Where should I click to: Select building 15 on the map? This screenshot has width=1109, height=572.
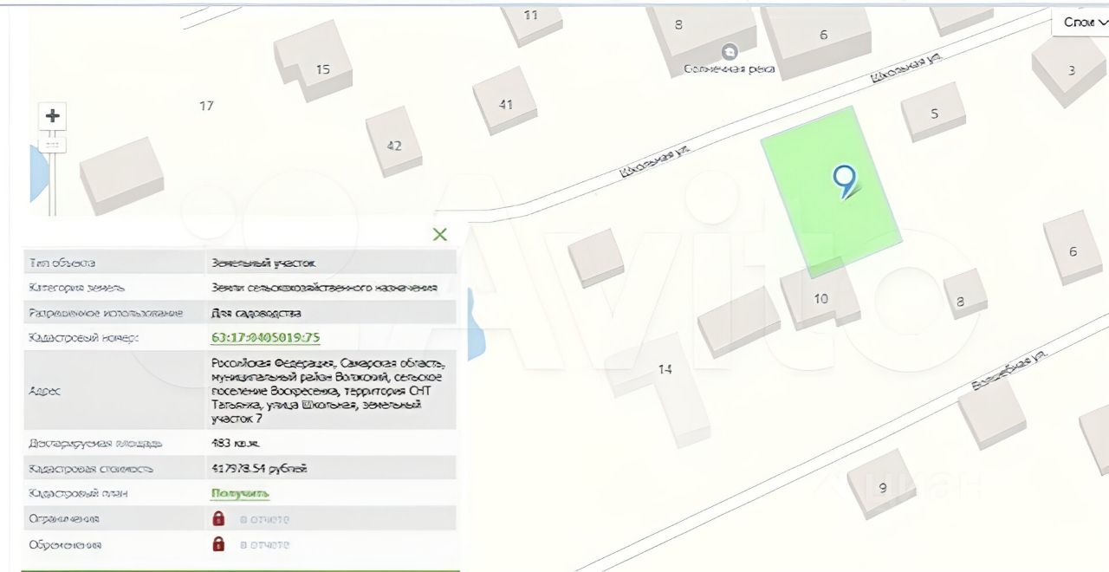[314, 61]
